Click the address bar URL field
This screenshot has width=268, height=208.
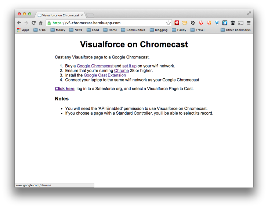coord(109,23)
